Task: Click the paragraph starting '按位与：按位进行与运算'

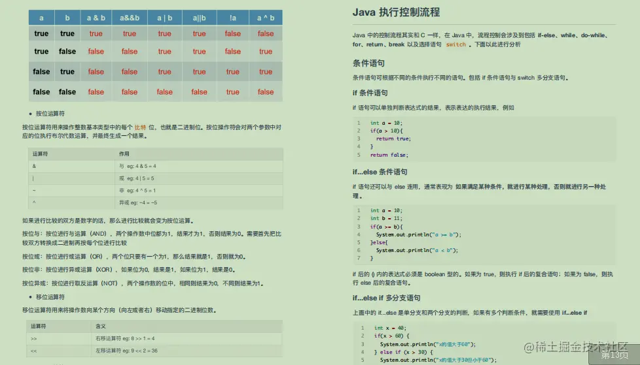Action: click(x=152, y=238)
